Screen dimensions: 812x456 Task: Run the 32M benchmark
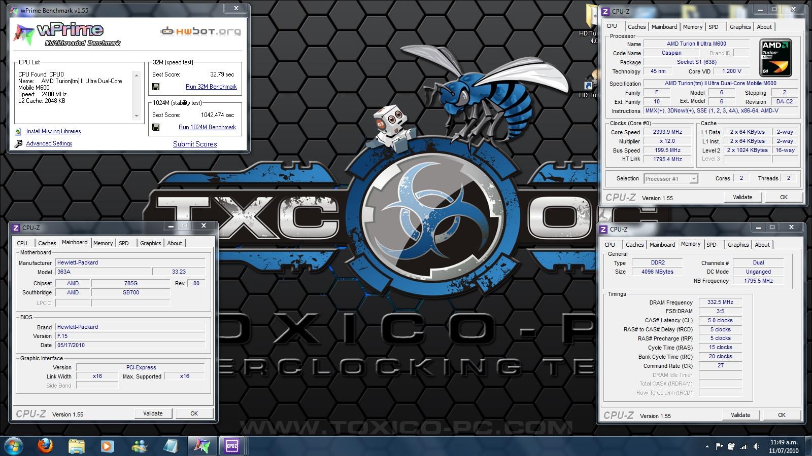[x=211, y=87]
